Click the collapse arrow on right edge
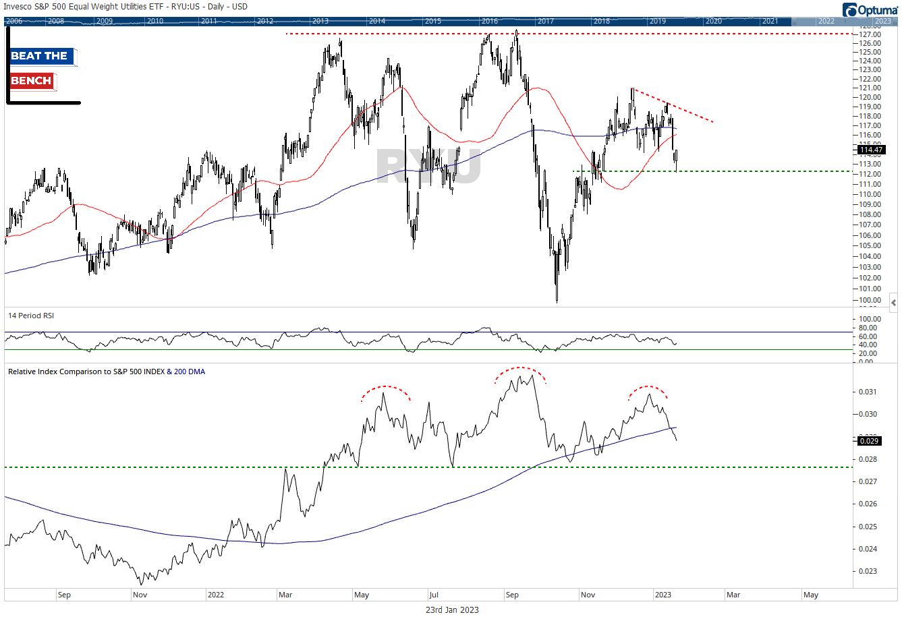Screen dimensions: 902x623 tap(893, 302)
